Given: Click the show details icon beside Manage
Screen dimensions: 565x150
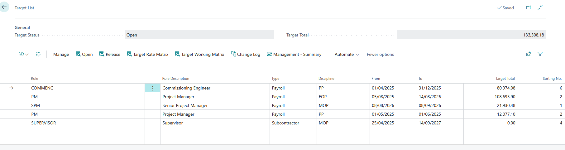Looking at the screenshot, I should (x=38, y=54).
